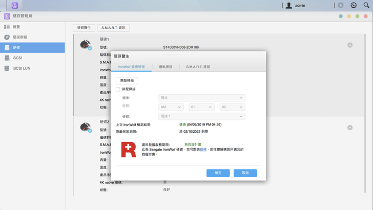Image resolution: width=373 pixels, height=210 pixels.
Task: Enable the 排程掃描 scheduled scan checkbox
Action: click(x=118, y=89)
